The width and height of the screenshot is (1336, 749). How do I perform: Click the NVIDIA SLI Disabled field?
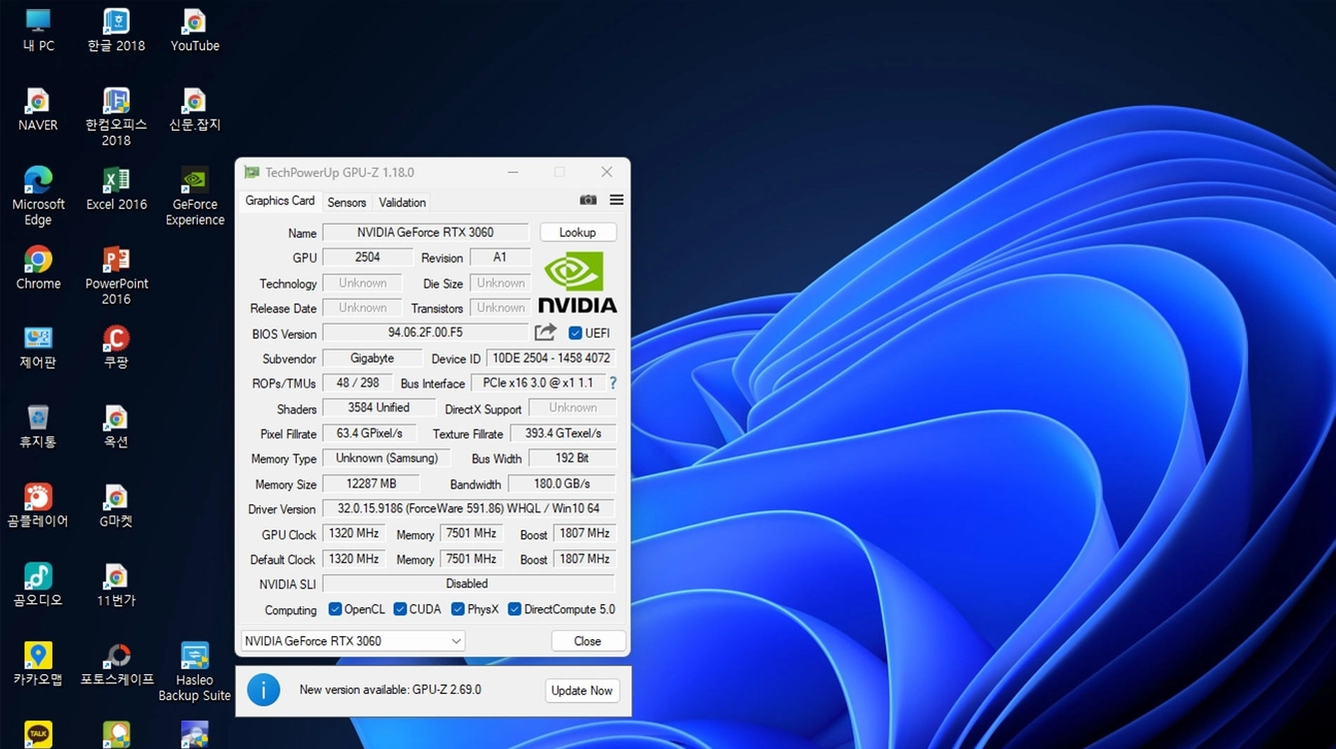coord(468,583)
